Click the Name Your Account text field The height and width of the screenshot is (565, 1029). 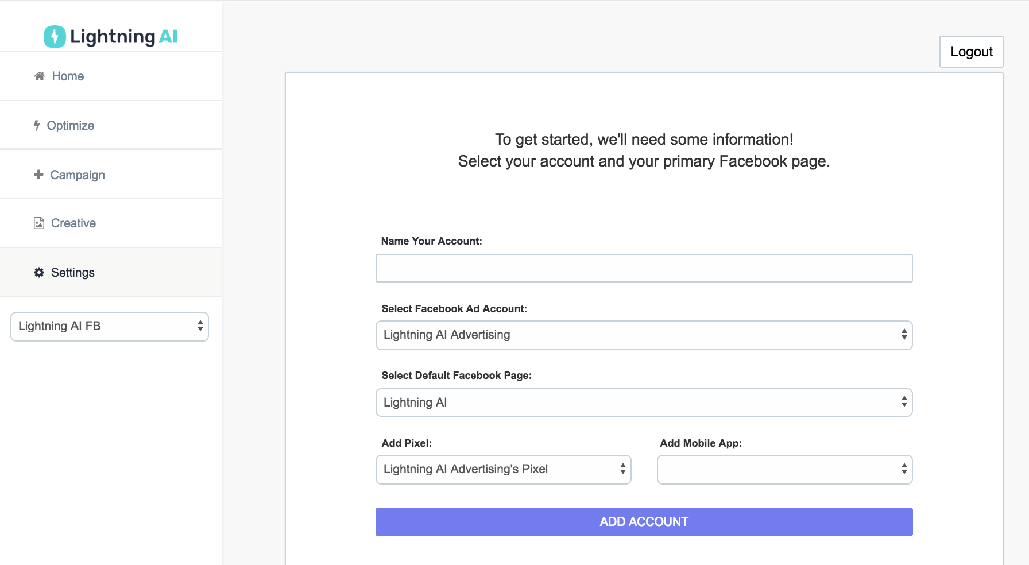pos(643,268)
